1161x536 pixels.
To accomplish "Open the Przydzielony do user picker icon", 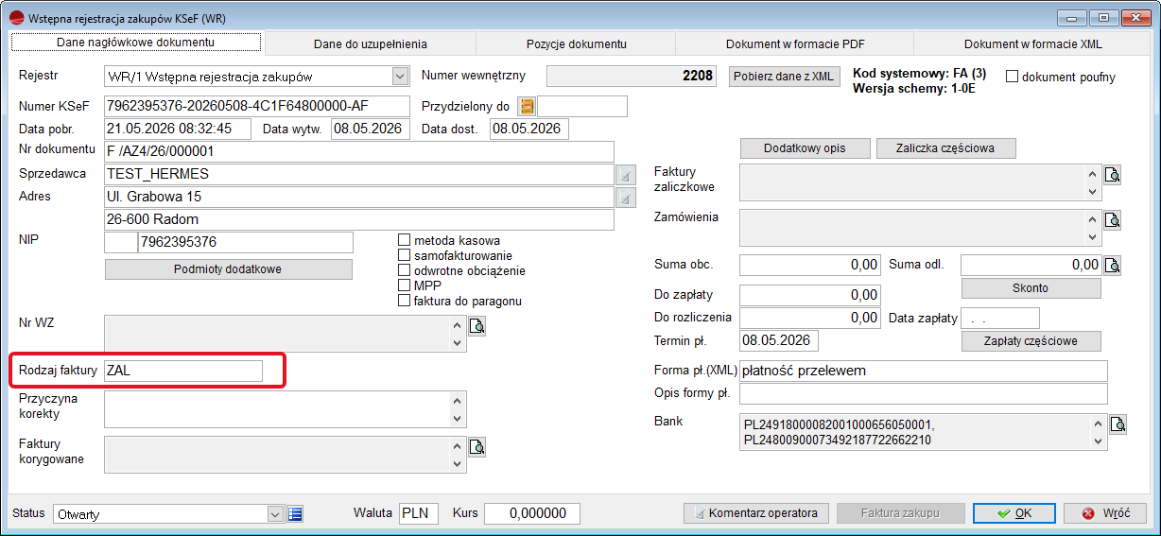I will point(527,106).
